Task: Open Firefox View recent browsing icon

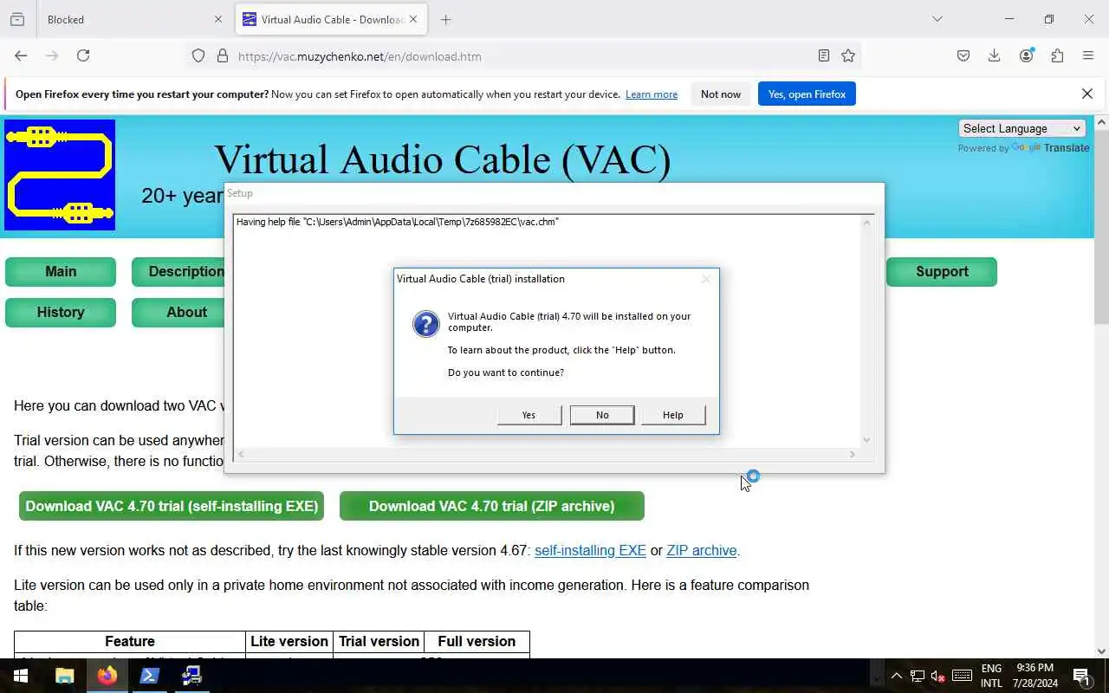Action: click(17, 19)
